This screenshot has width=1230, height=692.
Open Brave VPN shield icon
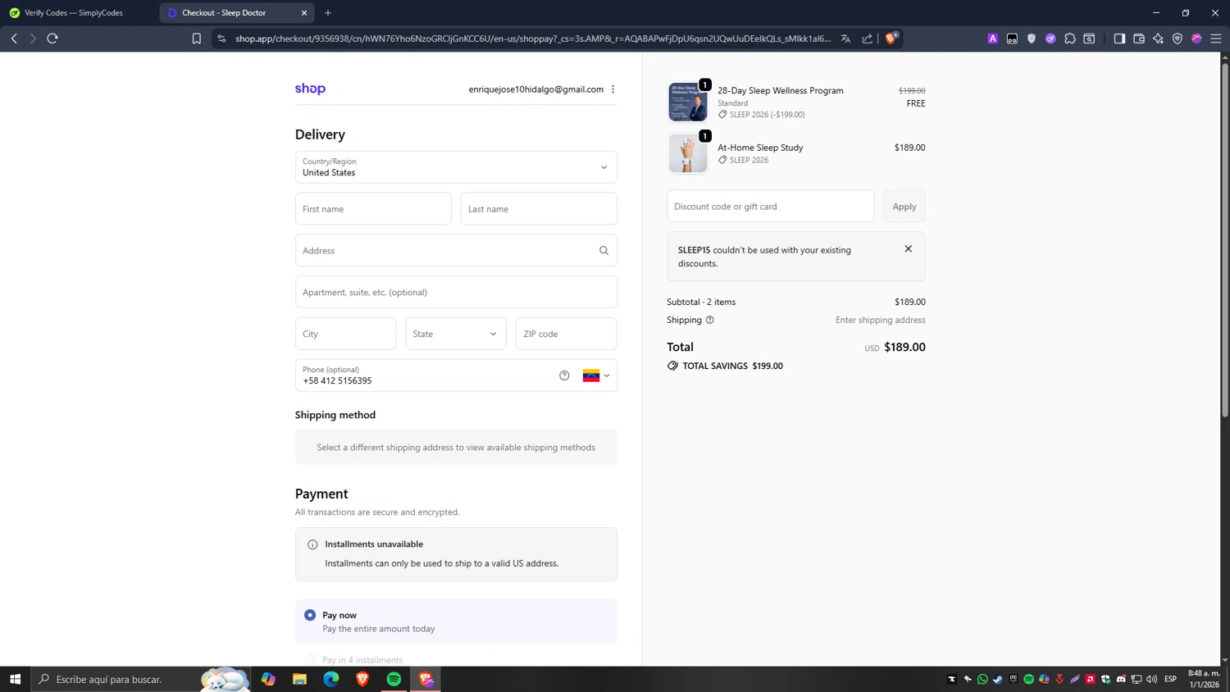click(1178, 39)
